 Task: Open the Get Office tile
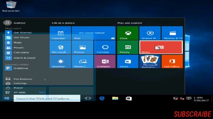pos(172,61)
